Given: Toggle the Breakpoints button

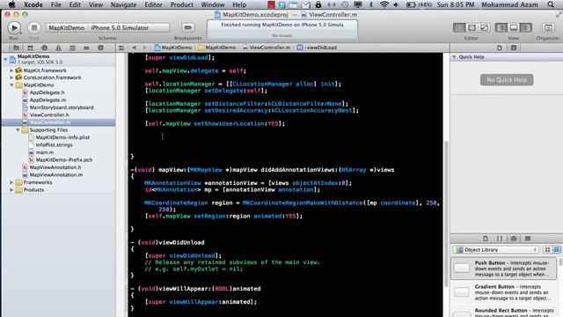Looking at the screenshot, I should pos(187,27).
